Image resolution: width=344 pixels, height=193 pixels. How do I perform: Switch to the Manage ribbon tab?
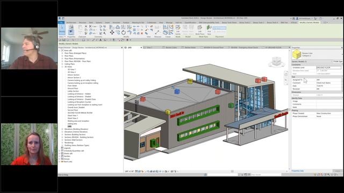169,23
